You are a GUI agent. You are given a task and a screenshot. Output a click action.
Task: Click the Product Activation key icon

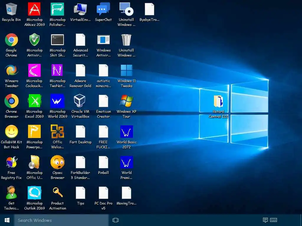[58, 192]
